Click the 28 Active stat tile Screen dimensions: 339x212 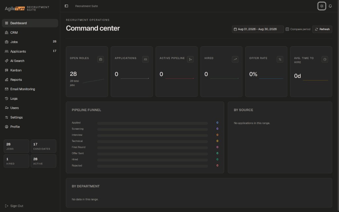[x=43, y=161]
